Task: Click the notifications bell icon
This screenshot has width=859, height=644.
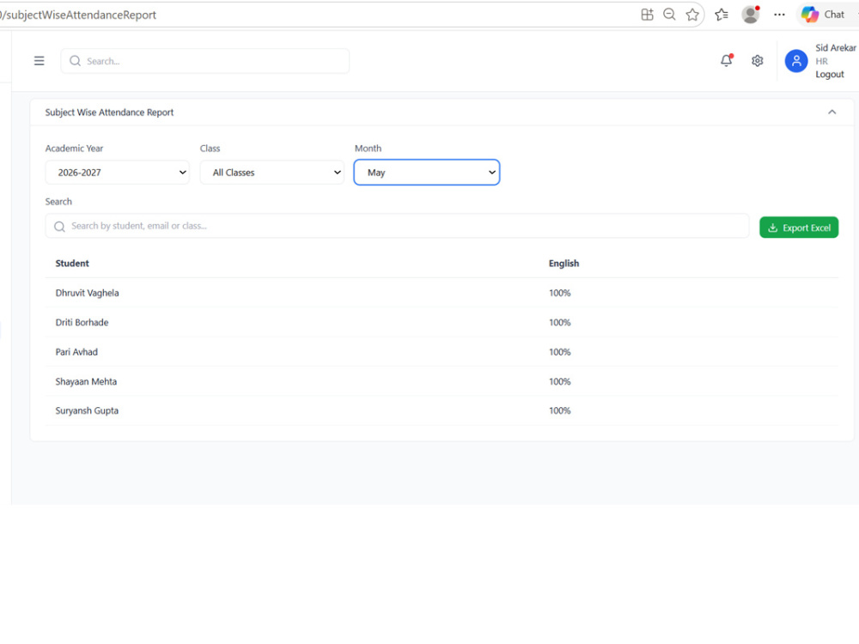Action: click(727, 60)
